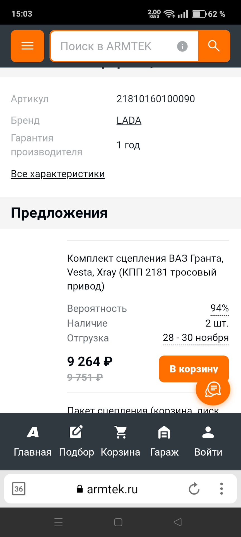
Task: Open browser three-dot menu
Action: tap(221, 489)
